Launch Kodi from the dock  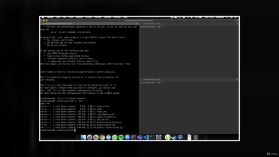point(109,137)
